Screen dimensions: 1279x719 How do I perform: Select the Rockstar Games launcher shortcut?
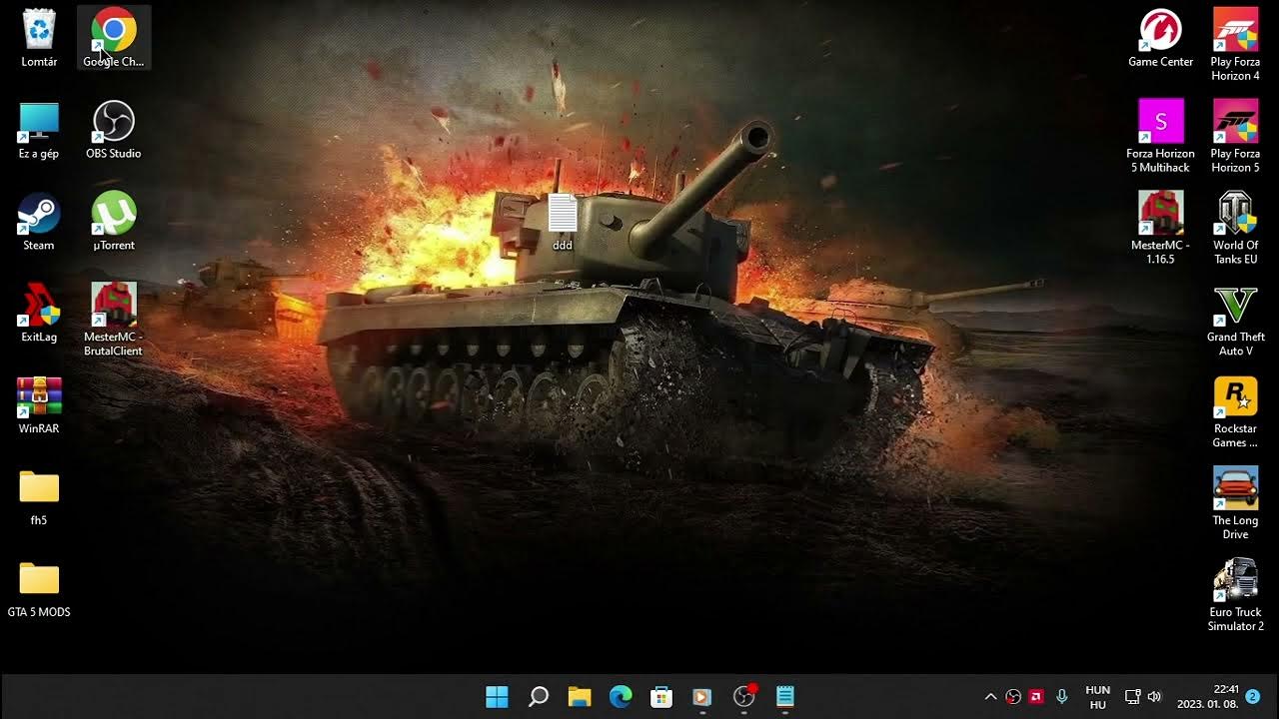pos(1235,411)
